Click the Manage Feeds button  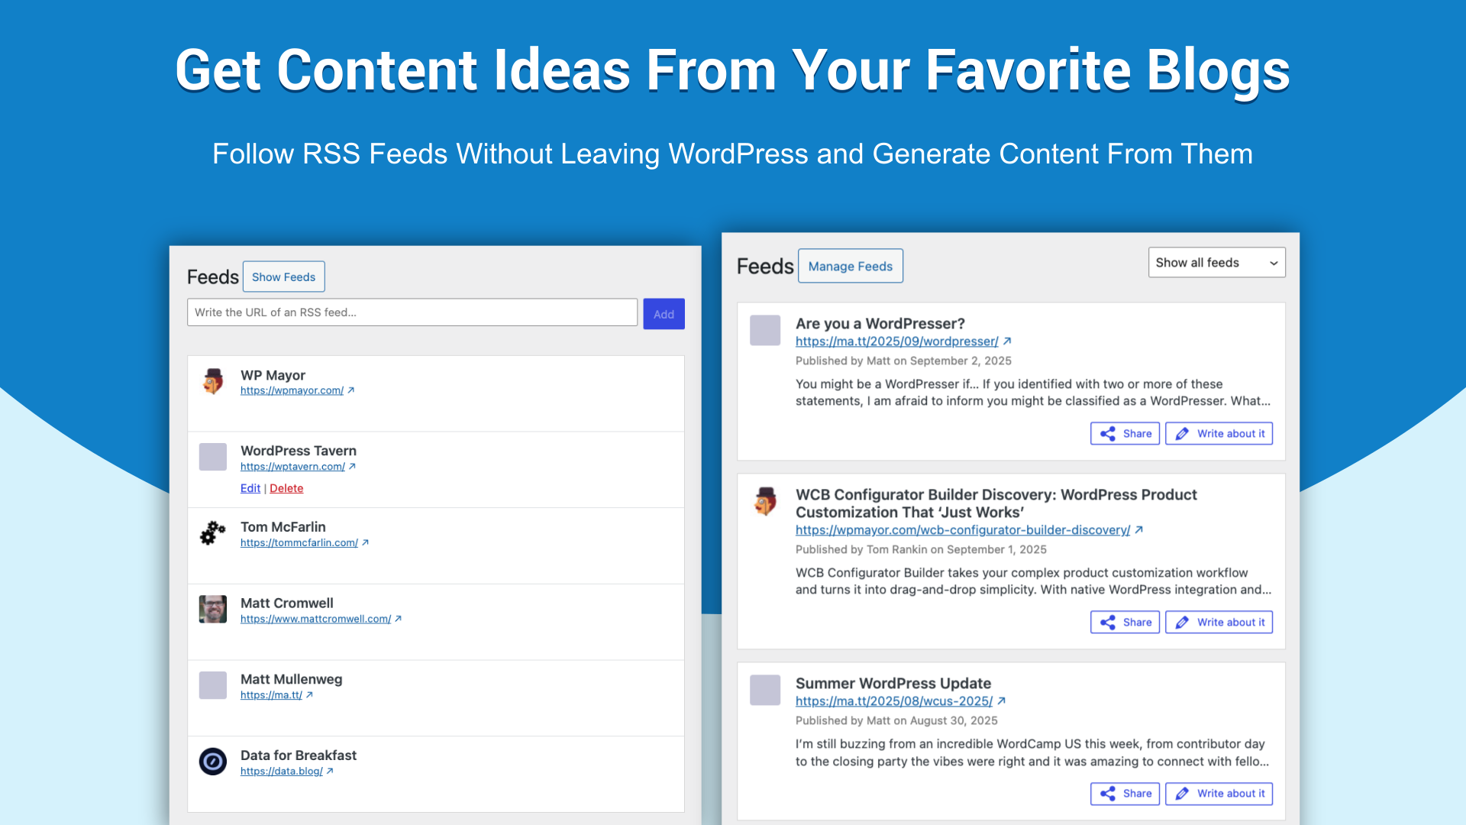[850, 267]
